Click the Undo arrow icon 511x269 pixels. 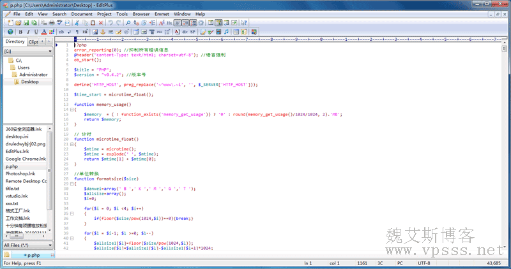110,22
